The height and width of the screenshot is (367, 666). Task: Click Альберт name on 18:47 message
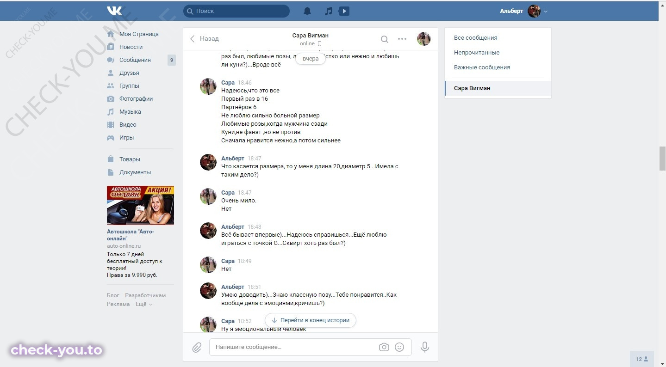(233, 159)
